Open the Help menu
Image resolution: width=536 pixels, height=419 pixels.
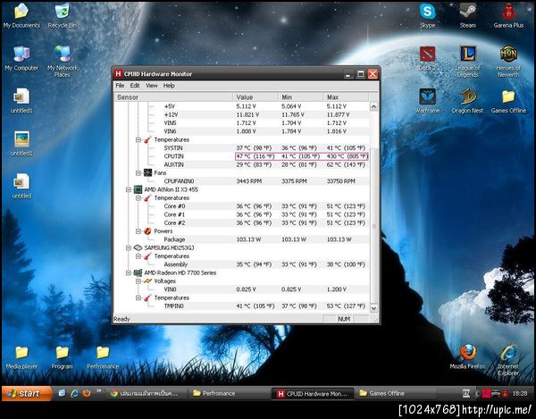pos(169,86)
